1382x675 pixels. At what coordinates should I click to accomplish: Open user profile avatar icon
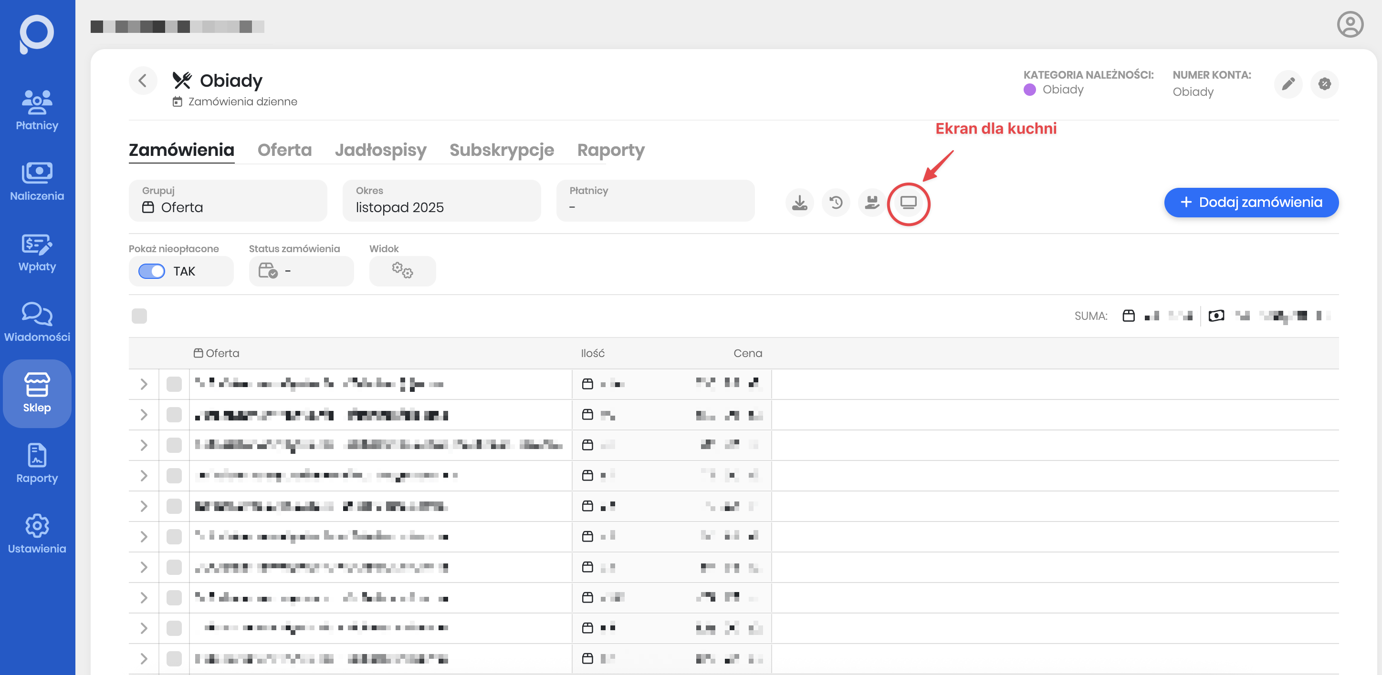[x=1349, y=25]
